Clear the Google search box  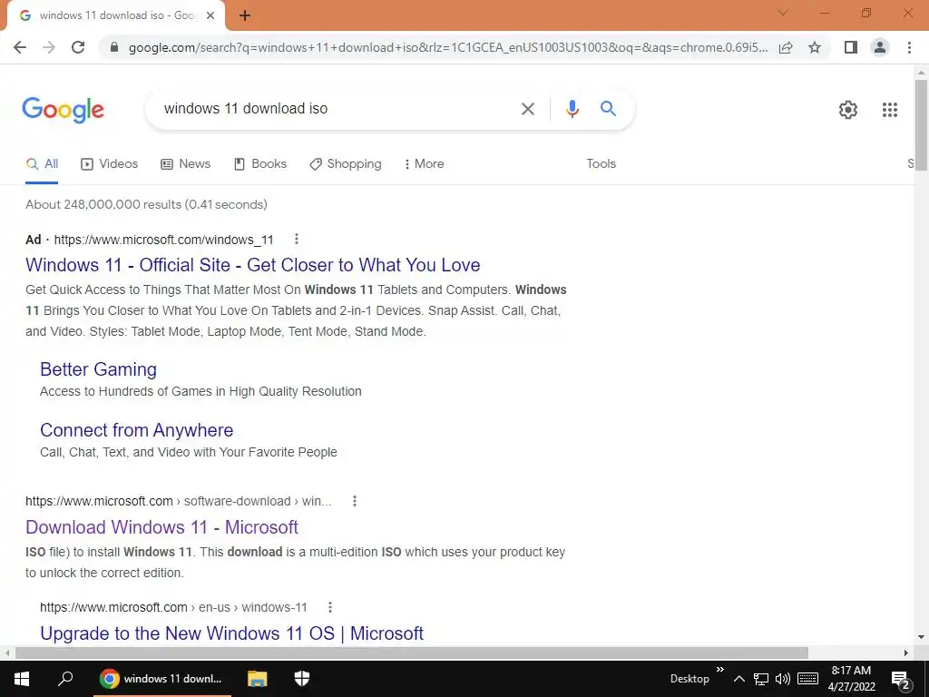tap(527, 109)
